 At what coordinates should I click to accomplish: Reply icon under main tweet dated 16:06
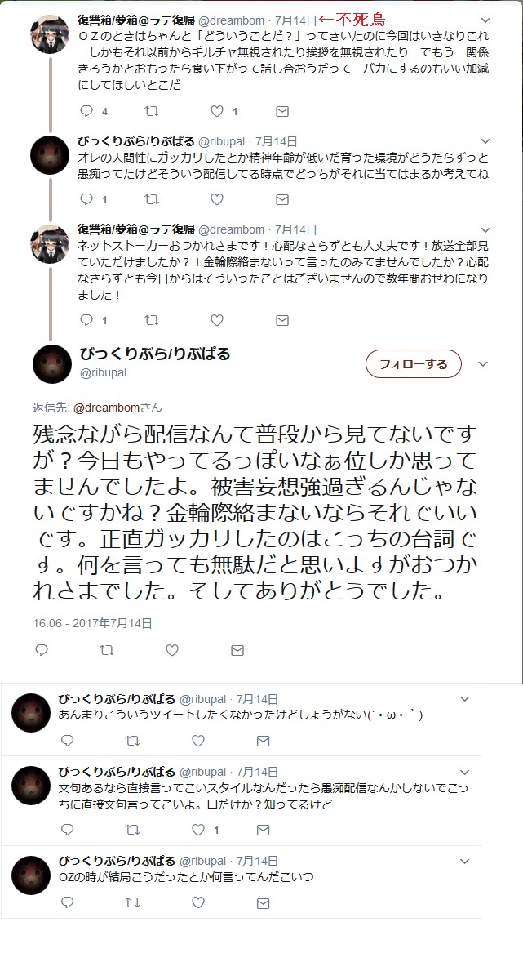[42, 651]
